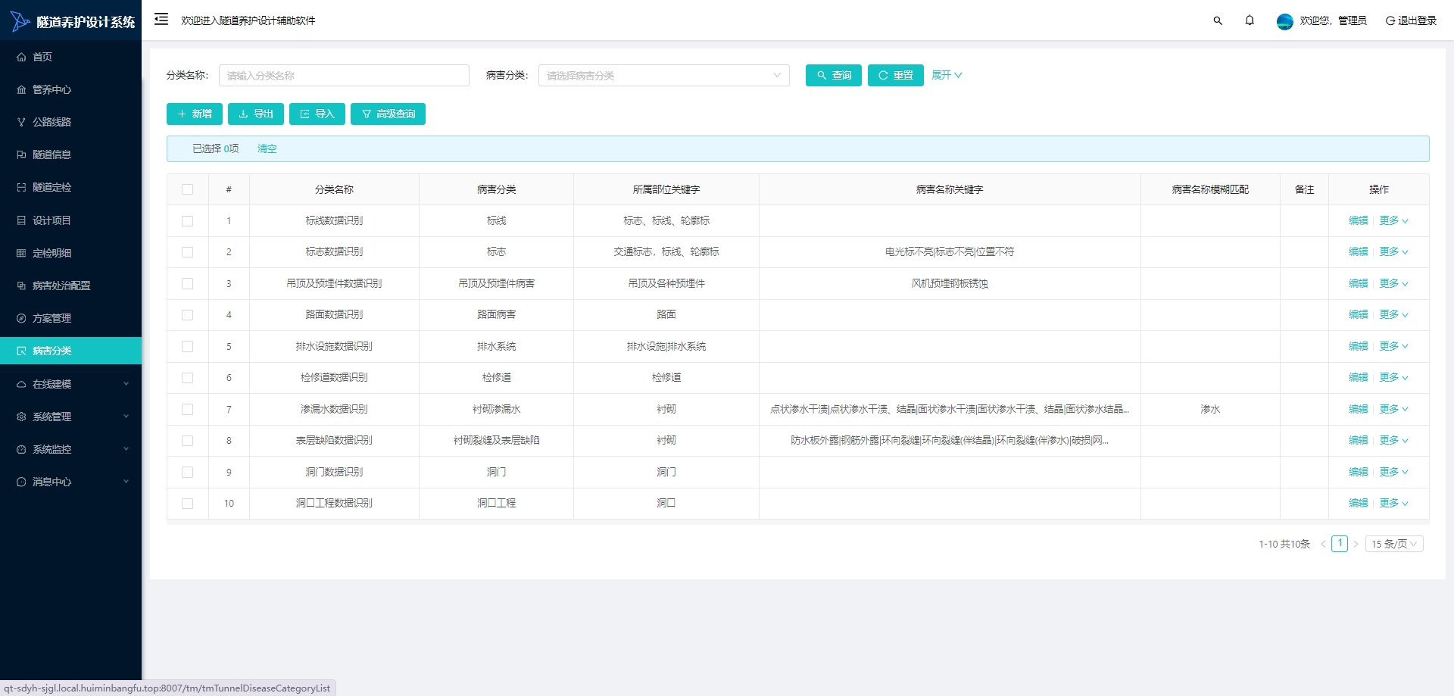
Task: Click the 隧道信息 sidebar icon
Action: (x=21, y=154)
